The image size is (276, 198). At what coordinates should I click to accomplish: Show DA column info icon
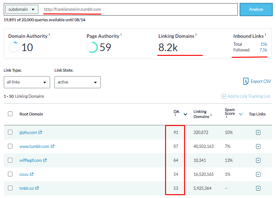175,115
